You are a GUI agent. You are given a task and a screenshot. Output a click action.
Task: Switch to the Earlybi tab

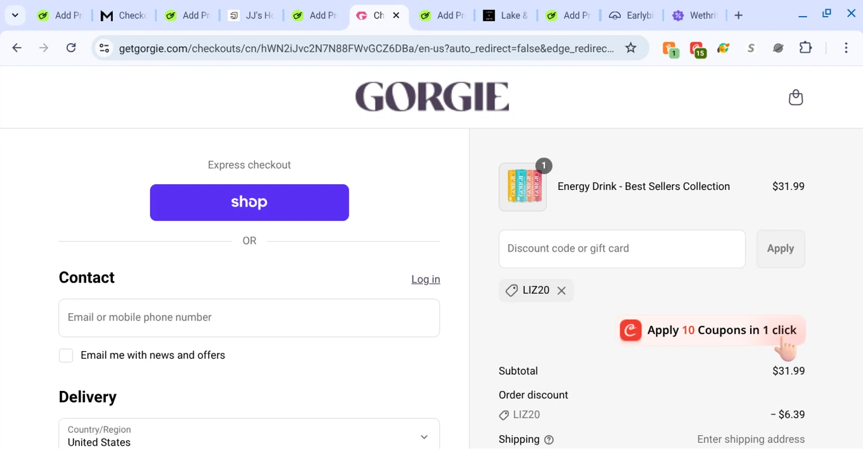tap(631, 16)
